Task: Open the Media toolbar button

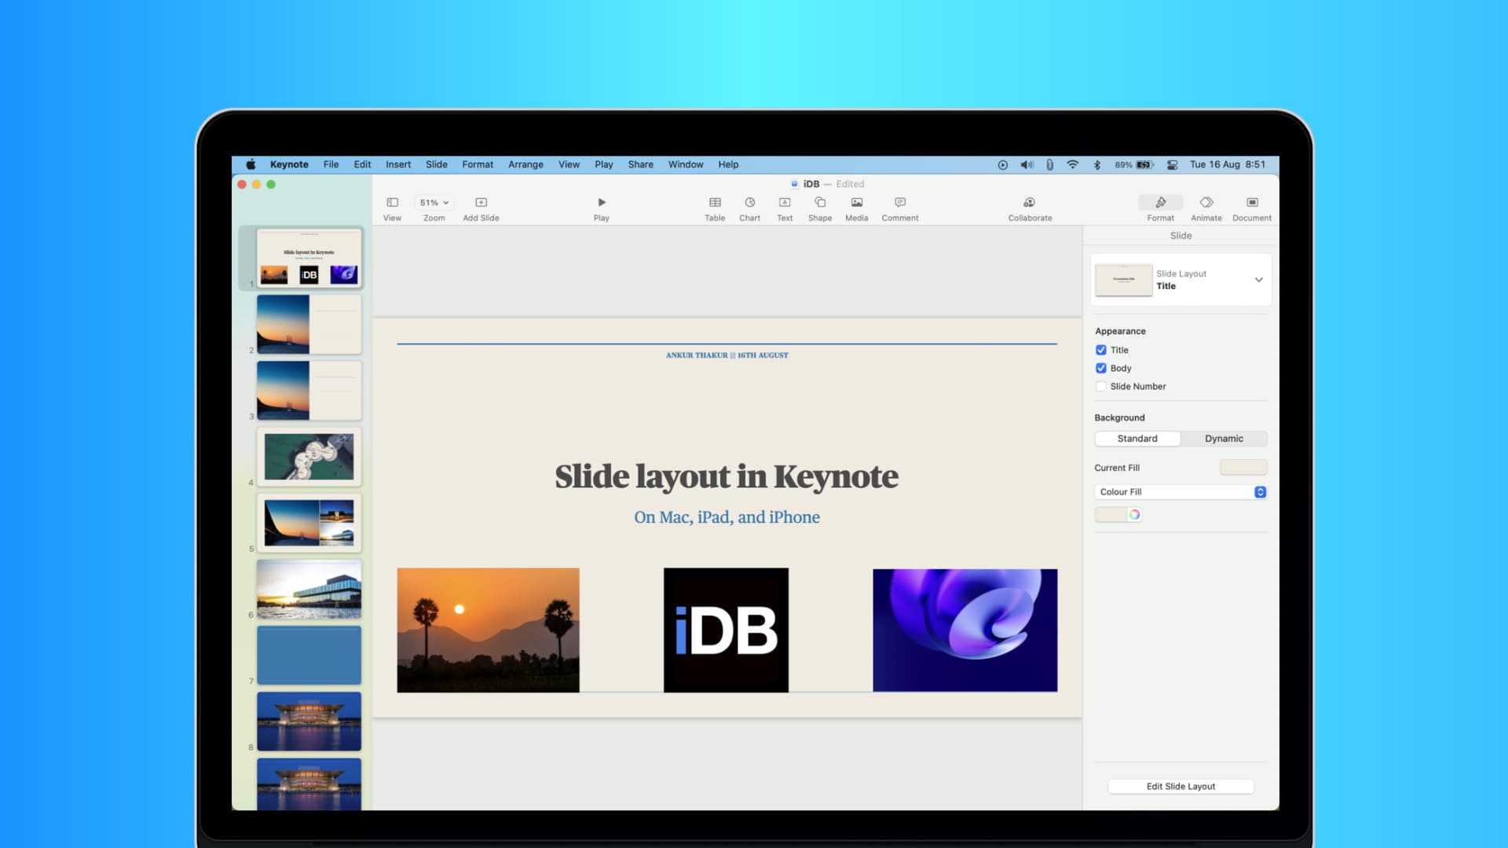Action: [856, 203]
